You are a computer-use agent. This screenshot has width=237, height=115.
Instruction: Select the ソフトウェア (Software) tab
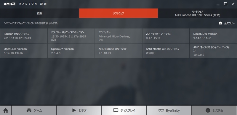click(x=118, y=13)
